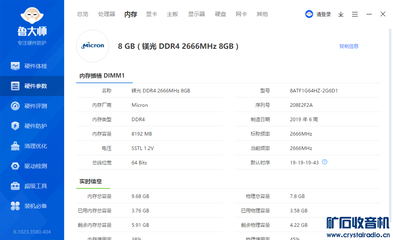Viewport: 393px width, 240px height.
Task: Click total memory value 9.68 GB
Action: coord(140,196)
